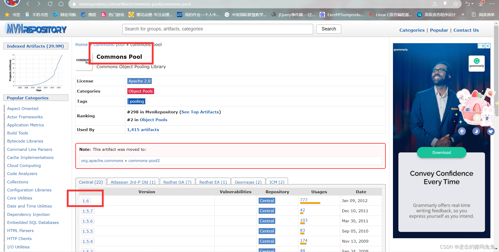499x252 pixels.
Task: Click the Central badge in the 1.5.6 row
Action: (x=267, y=221)
